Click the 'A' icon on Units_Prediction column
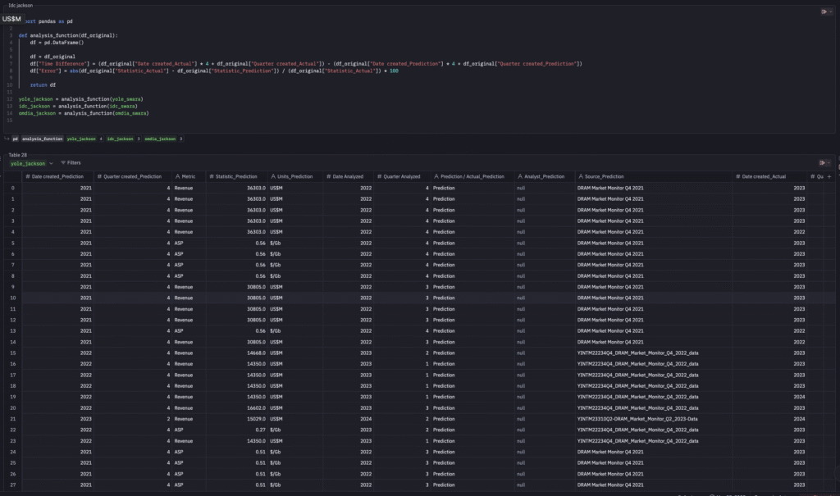Image resolution: width=840 pixels, height=496 pixels. pos(273,176)
